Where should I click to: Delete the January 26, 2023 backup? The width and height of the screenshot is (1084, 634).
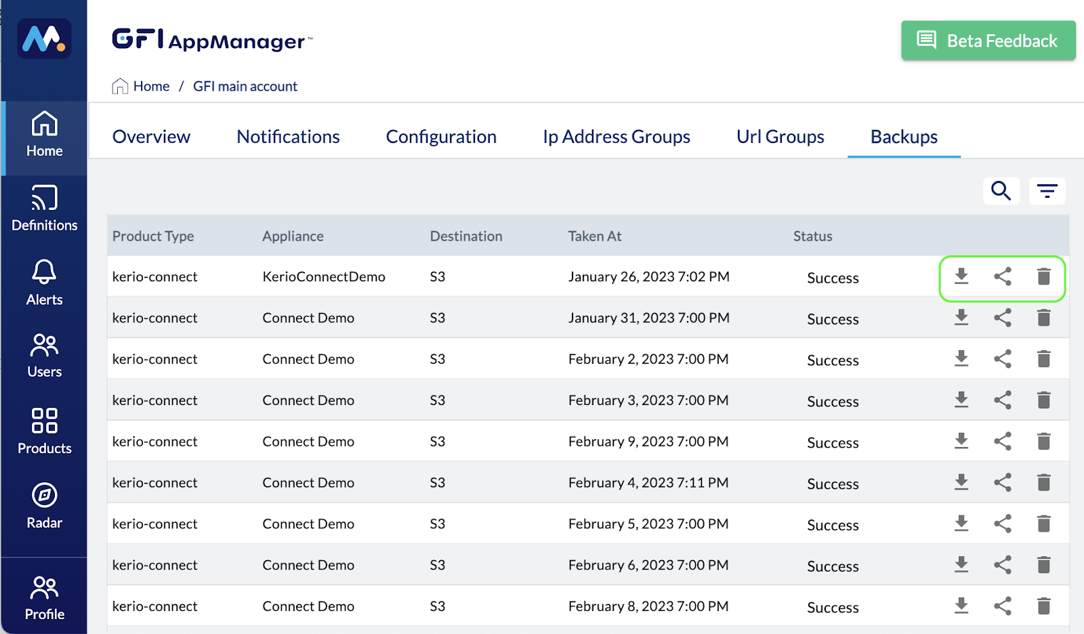click(x=1044, y=276)
